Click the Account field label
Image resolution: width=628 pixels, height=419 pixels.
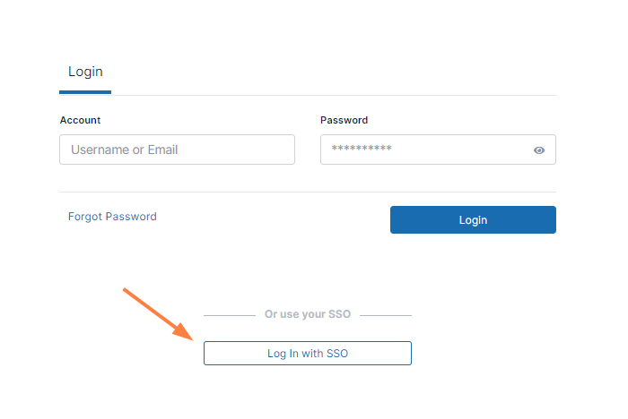(x=80, y=120)
